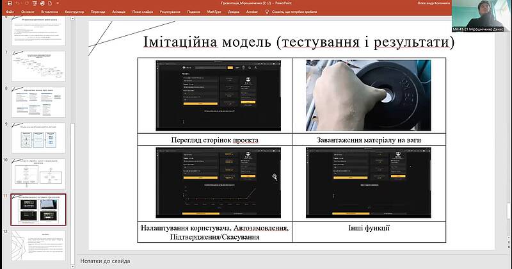
Task: Select the Анімація ribbon tab
Action: tap(119, 12)
